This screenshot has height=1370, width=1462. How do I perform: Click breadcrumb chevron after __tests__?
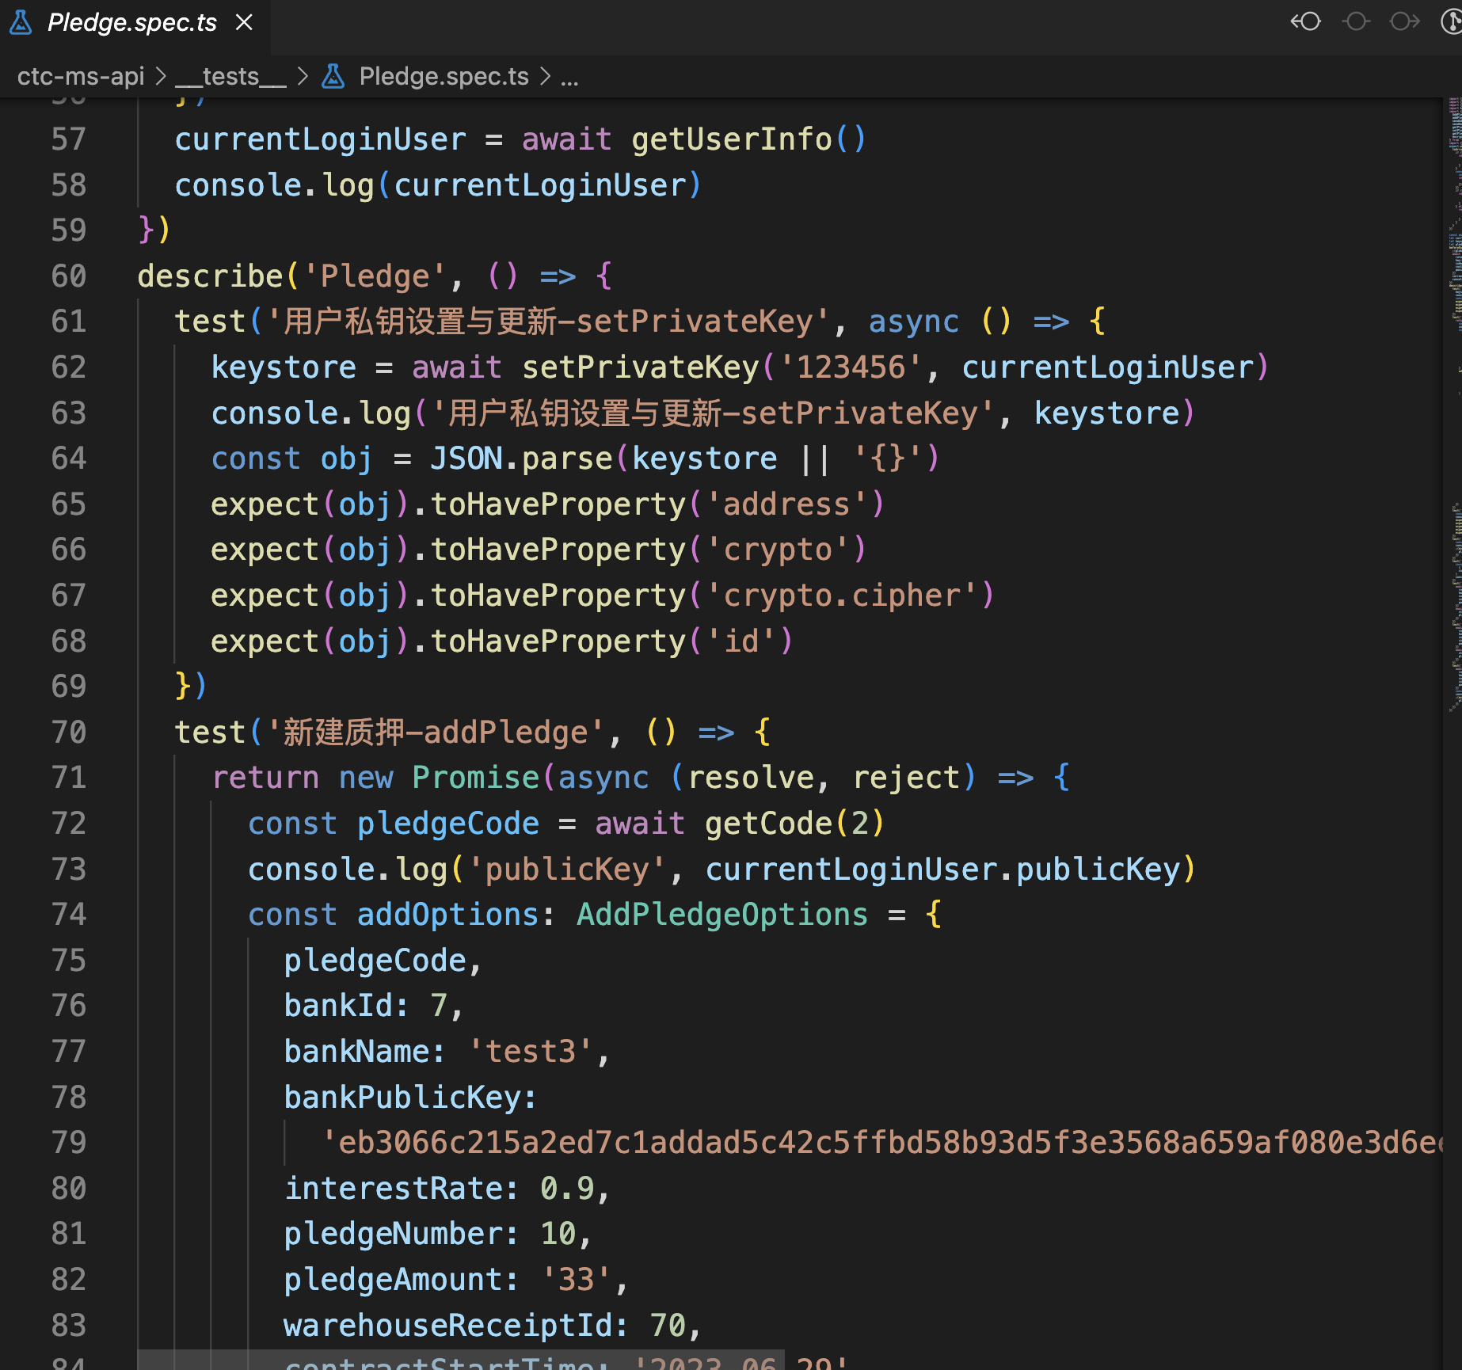(303, 76)
